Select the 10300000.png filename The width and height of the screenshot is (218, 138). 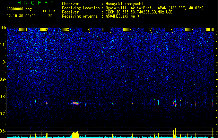[x=19, y=9]
